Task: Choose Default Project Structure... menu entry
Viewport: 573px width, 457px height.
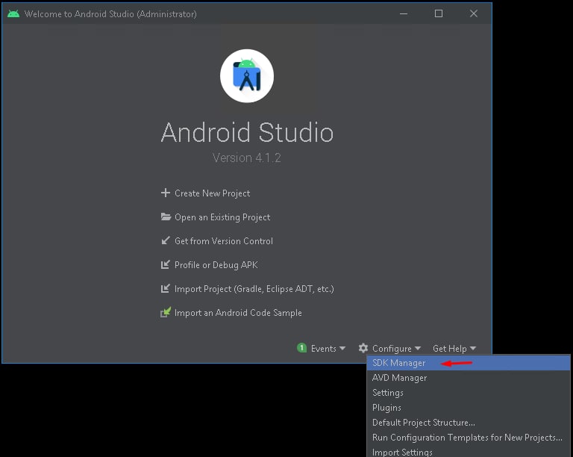Action: point(469,423)
